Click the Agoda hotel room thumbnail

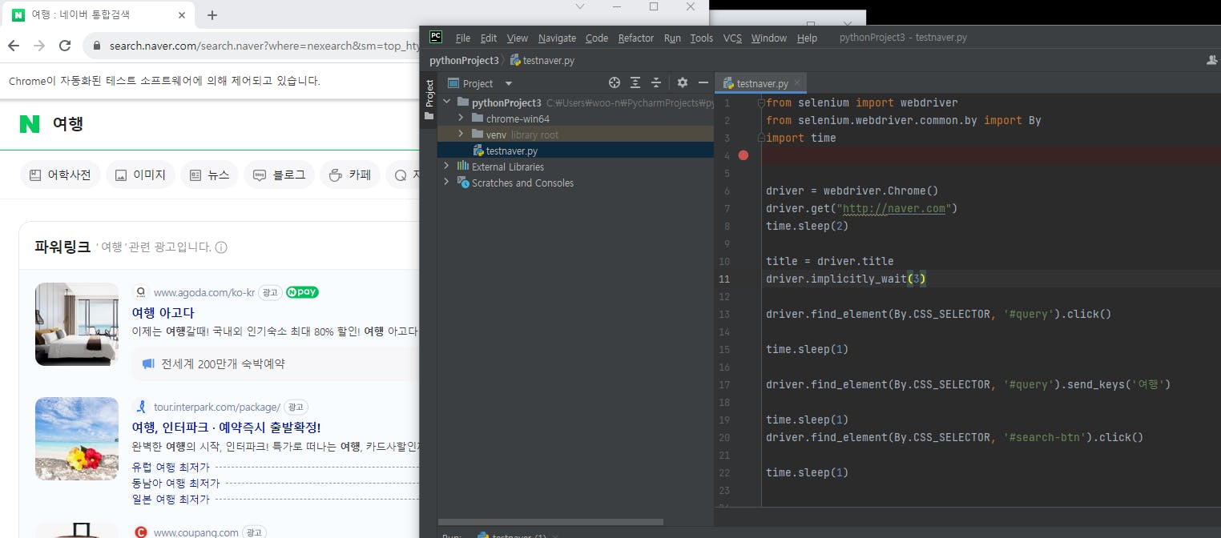pos(77,324)
